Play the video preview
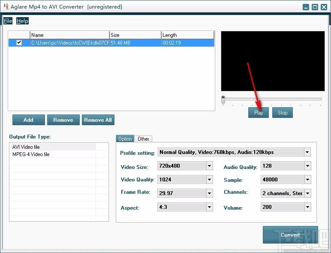The width and height of the screenshot is (331, 253). click(x=259, y=112)
